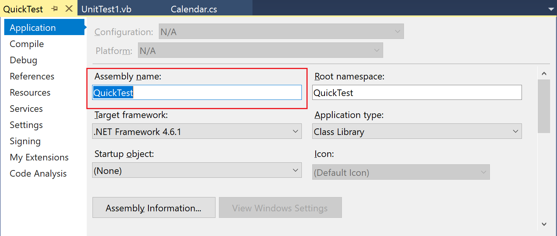The width and height of the screenshot is (557, 236).
Task: Go to the References section
Action: click(x=32, y=76)
